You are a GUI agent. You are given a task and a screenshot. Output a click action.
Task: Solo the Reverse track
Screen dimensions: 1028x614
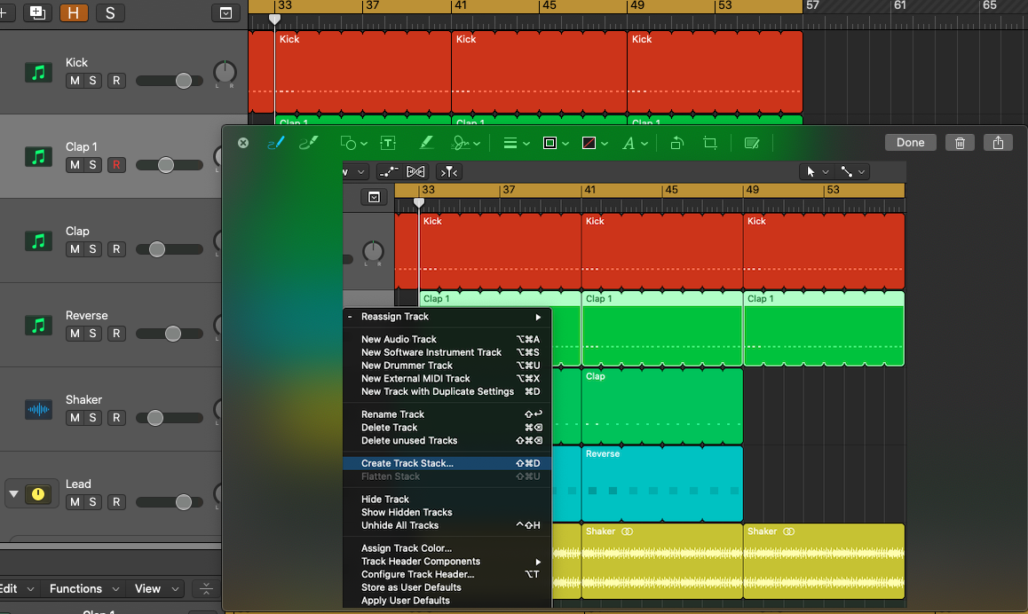92,334
